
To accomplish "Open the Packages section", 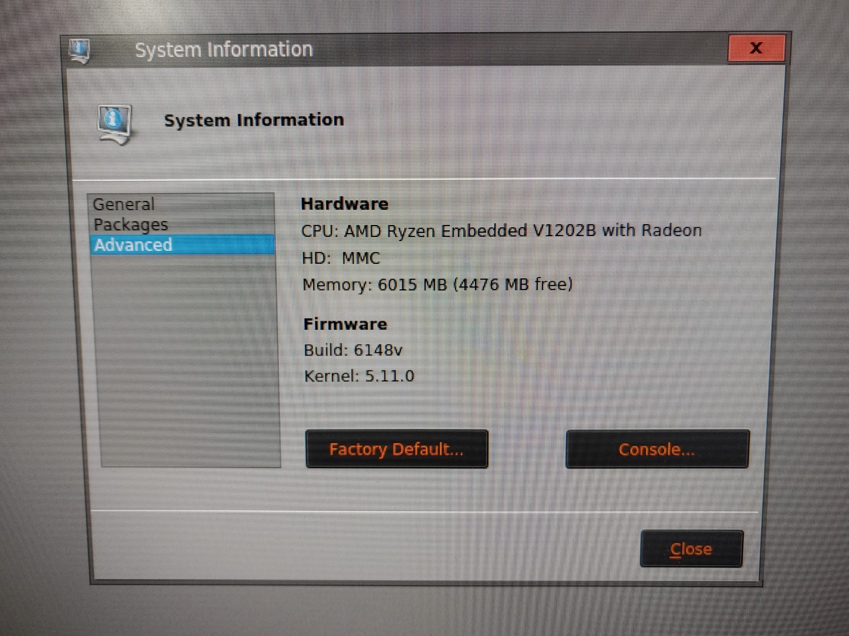I will 182,224.
